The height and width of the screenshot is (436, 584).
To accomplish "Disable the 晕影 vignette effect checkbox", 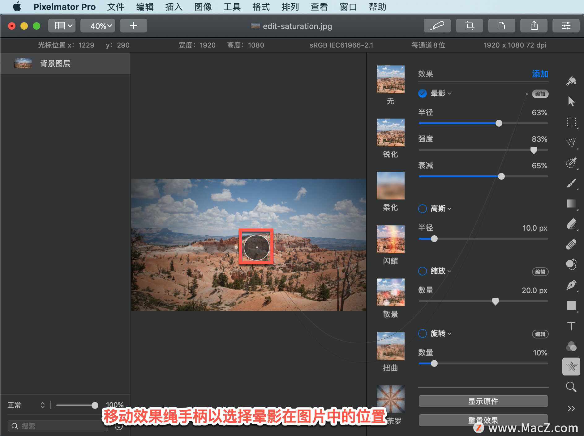I will [x=422, y=93].
